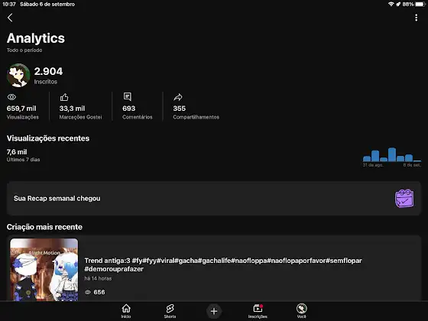Open the three-dot overflow menu
This screenshot has width=428, height=321.
point(416,18)
